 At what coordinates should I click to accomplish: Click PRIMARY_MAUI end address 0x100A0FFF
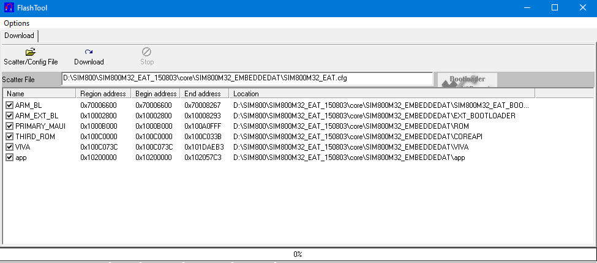203,126
